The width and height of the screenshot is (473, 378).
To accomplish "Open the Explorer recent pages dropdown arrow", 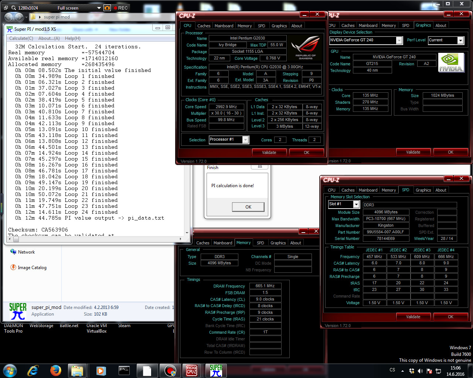I will click(26, 17).
